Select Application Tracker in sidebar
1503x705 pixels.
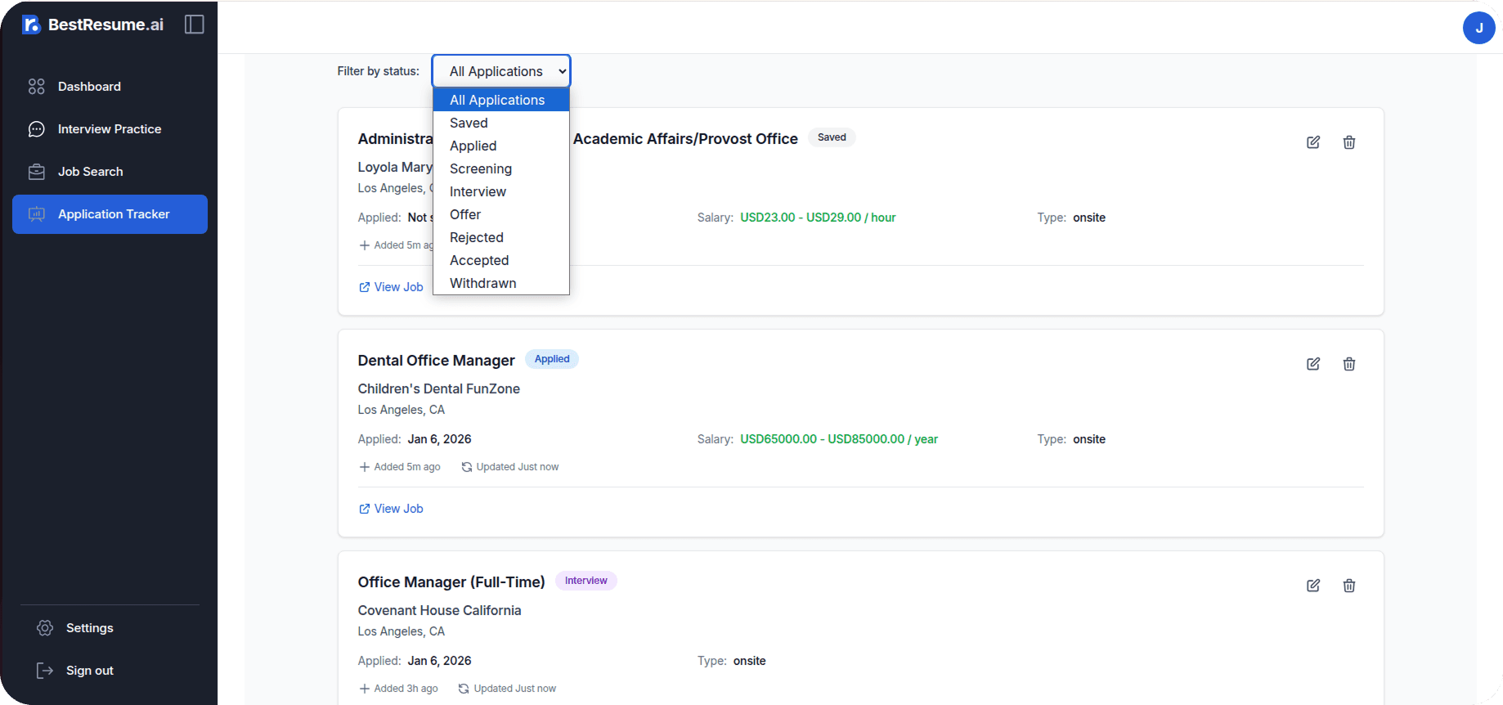point(110,214)
